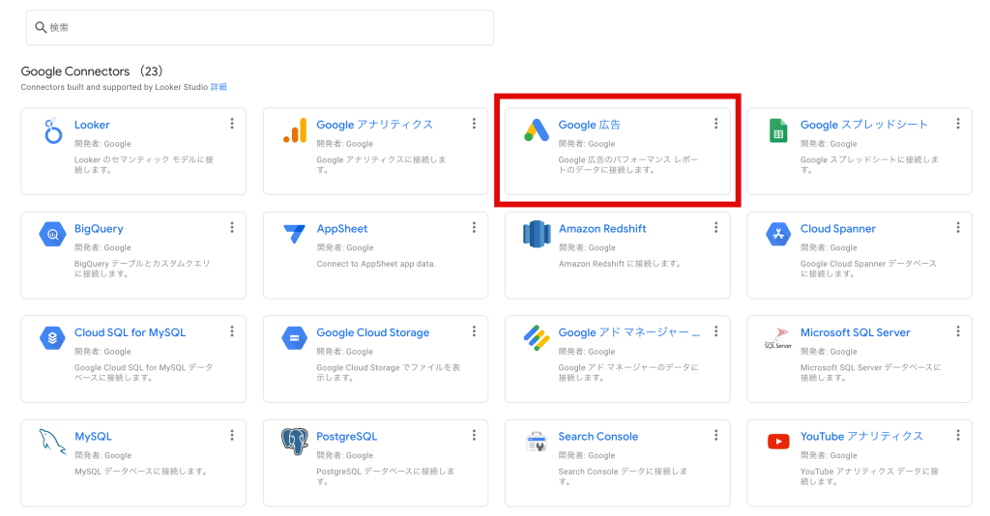
Task: Open more options for AppSheet
Action: (x=474, y=228)
